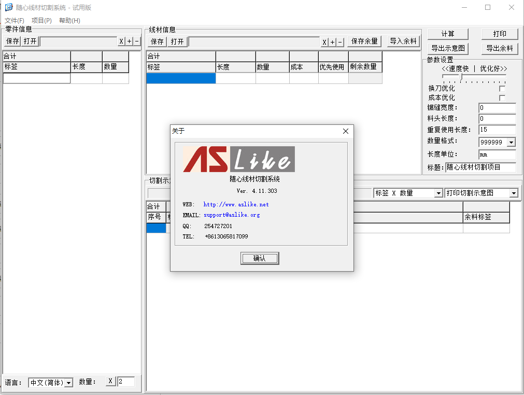Click the support@aslike.org email link
Viewport: 524px width, 395px height.
pos(232,215)
